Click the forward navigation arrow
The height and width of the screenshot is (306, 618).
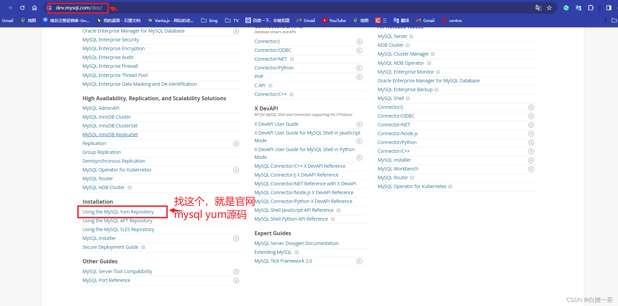(x=10, y=8)
